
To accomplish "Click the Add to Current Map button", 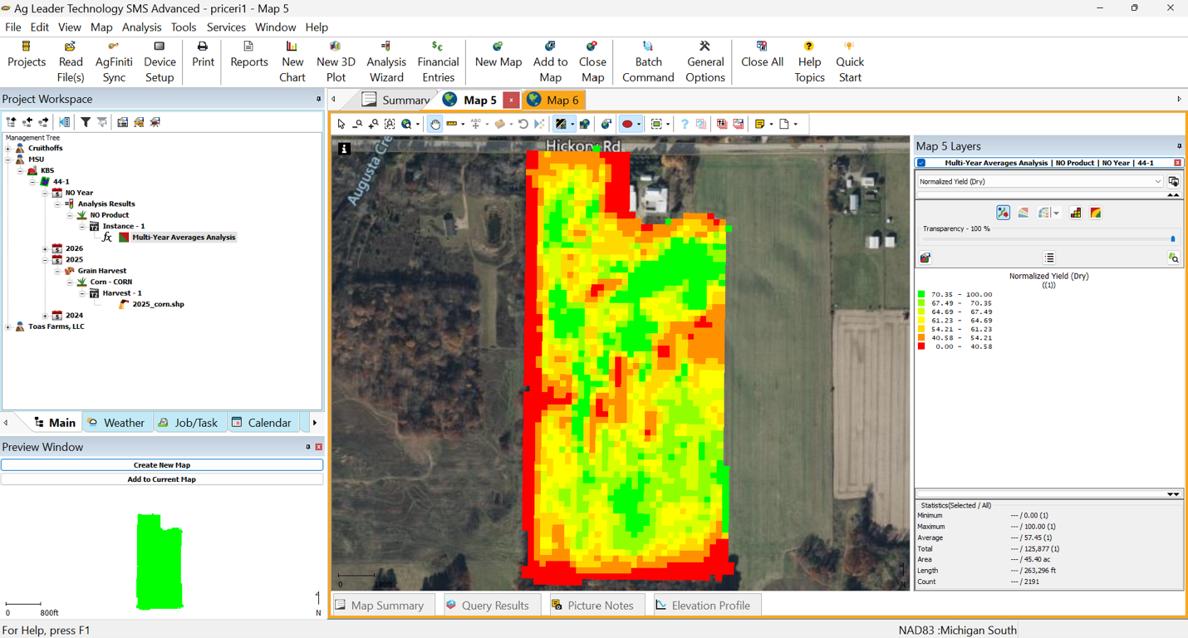I will [x=162, y=479].
